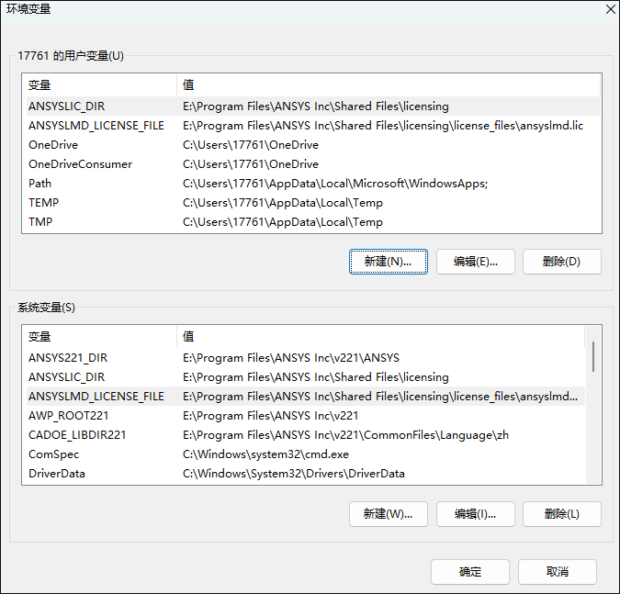The height and width of the screenshot is (594, 620).
Task: Select system variable AWP_ROOT221
Action: 305,416
